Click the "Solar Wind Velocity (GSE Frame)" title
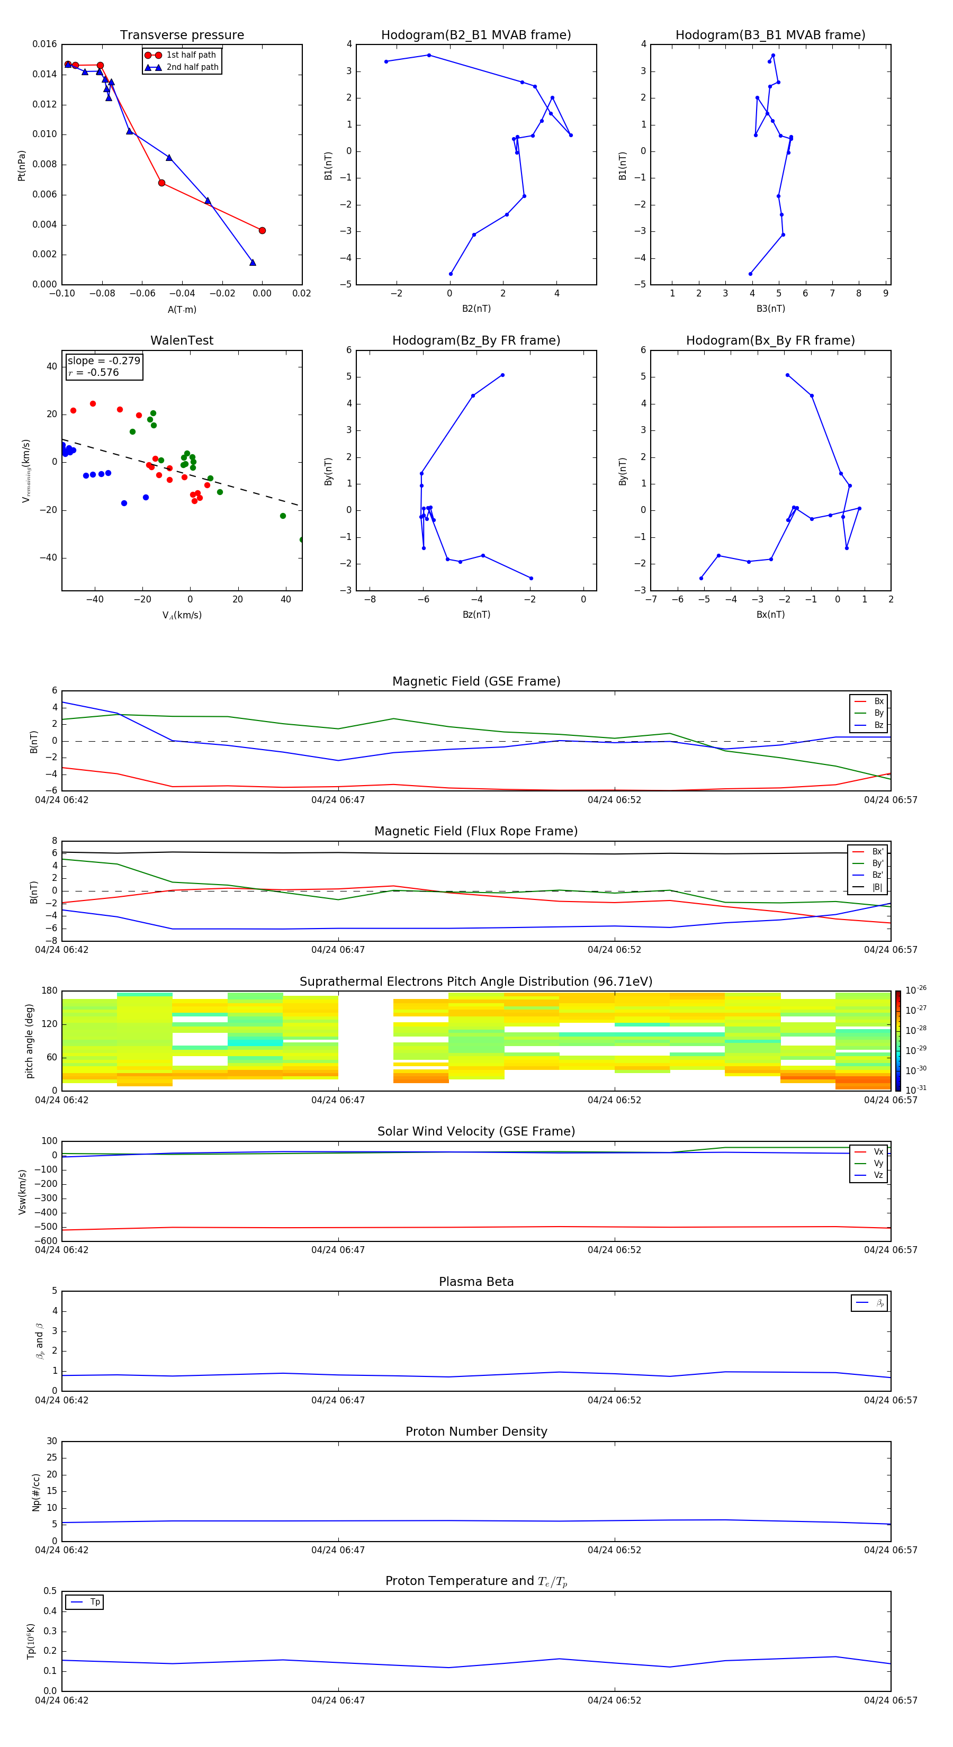953x1747 pixels. click(x=476, y=1131)
